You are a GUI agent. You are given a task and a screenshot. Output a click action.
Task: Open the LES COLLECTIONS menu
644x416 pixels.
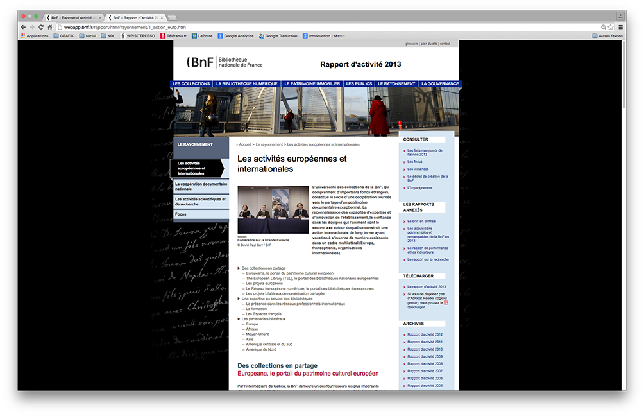coord(191,84)
